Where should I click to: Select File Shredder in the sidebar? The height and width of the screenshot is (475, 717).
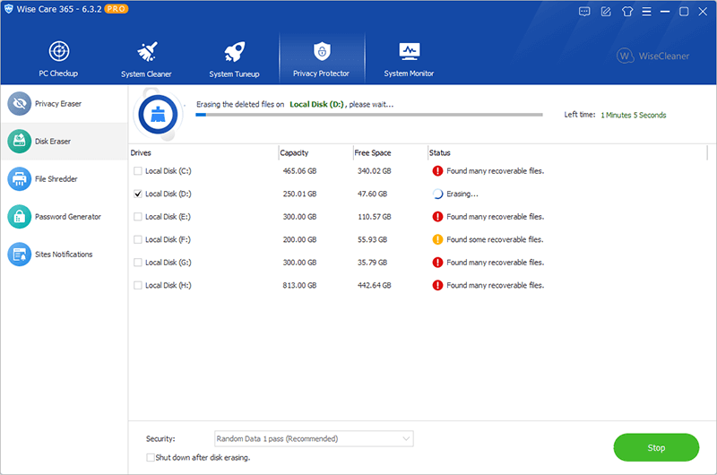tap(56, 178)
